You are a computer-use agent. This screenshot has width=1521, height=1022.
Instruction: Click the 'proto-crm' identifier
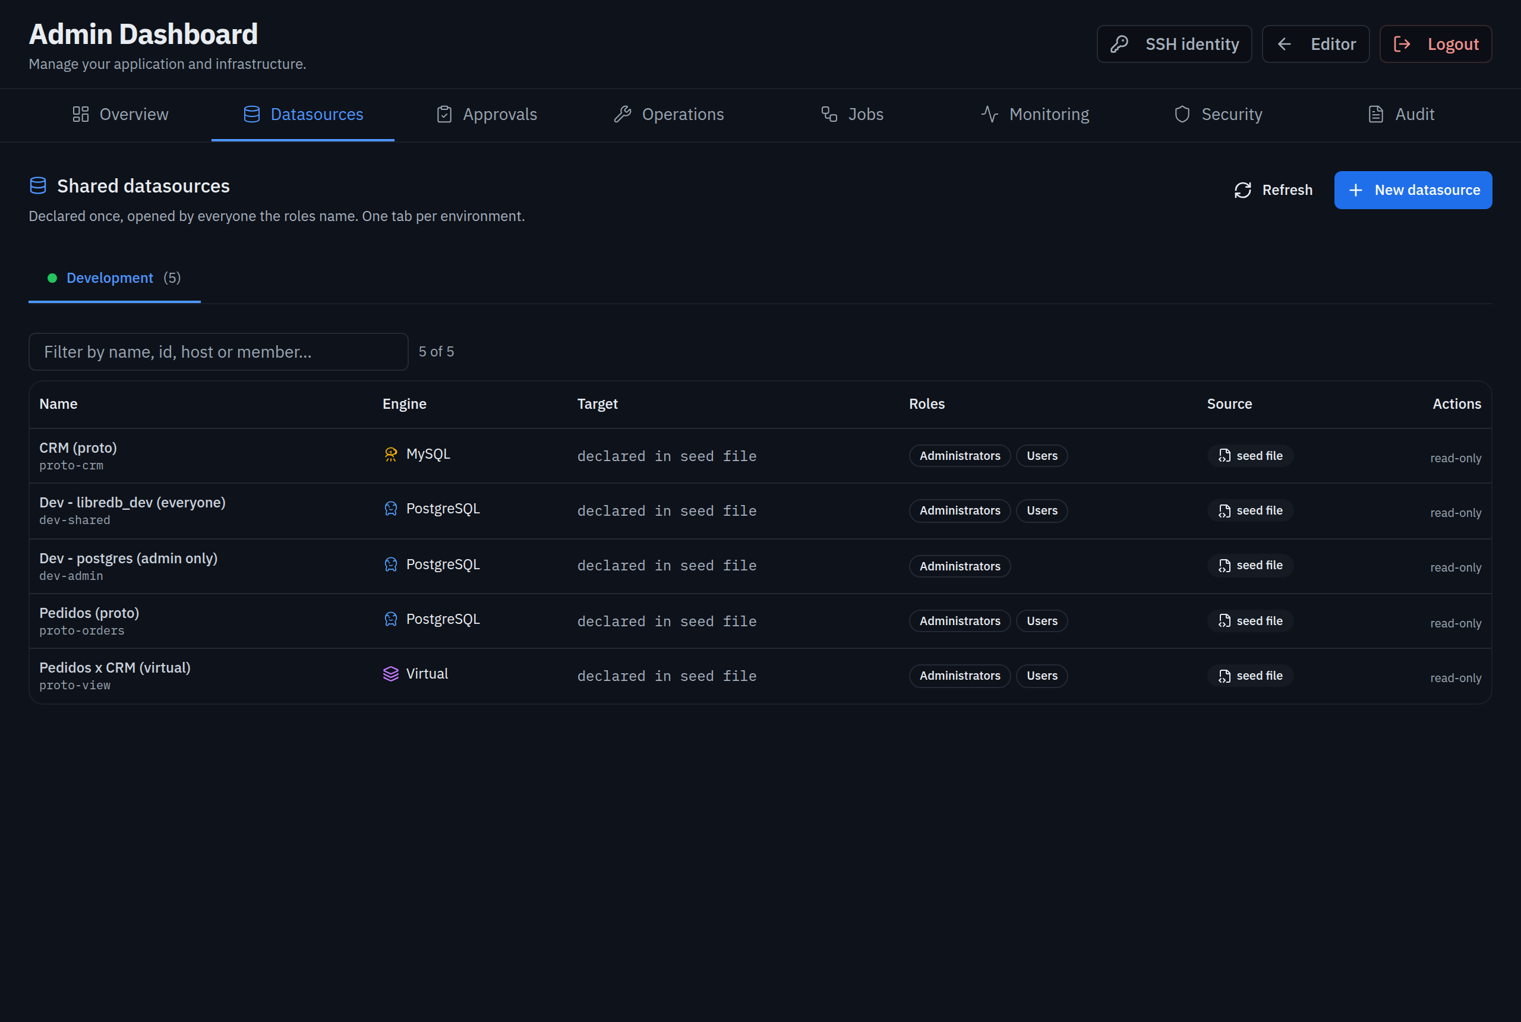tap(71, 466)
